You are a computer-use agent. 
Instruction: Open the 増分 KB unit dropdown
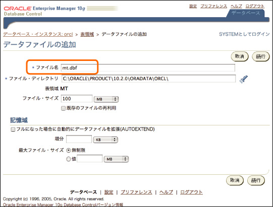105,140
